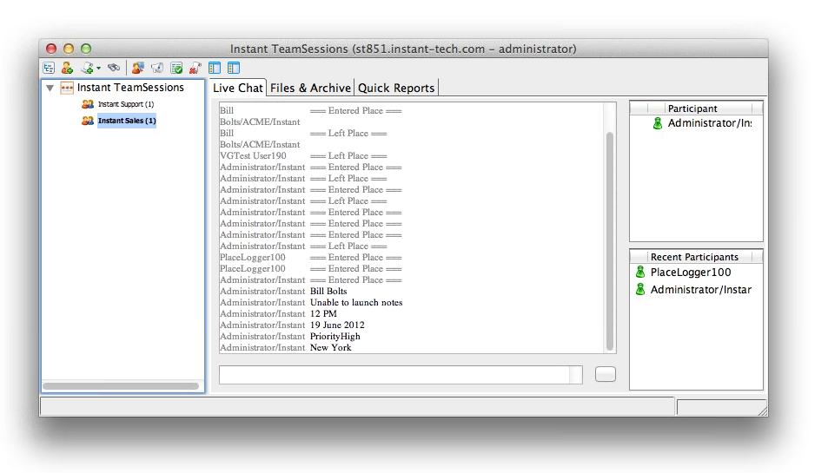
Task: Click the binoculars search icon
Action: click(114, 68)
